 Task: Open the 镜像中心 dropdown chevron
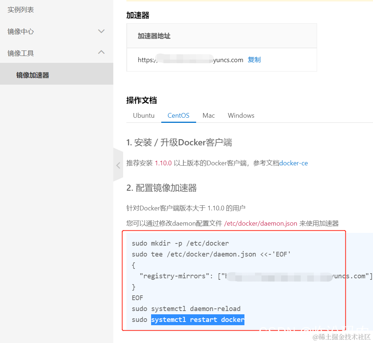click(x=101, y=31)
